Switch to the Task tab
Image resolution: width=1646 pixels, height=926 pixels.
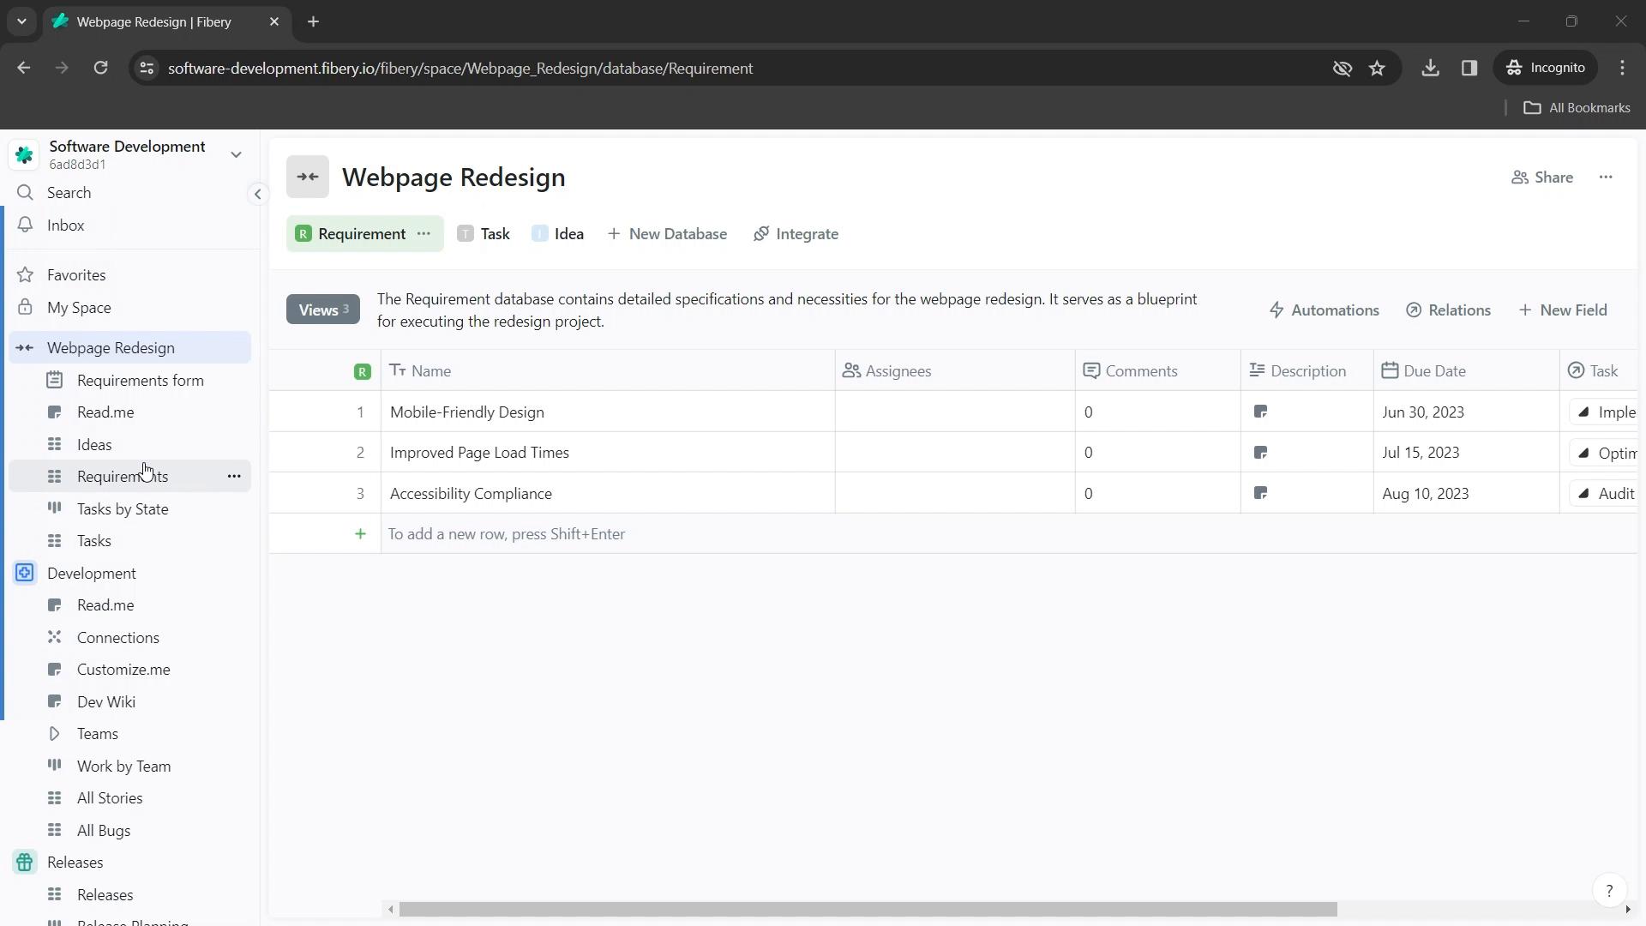pyautogui.click(x=496, y=233)
